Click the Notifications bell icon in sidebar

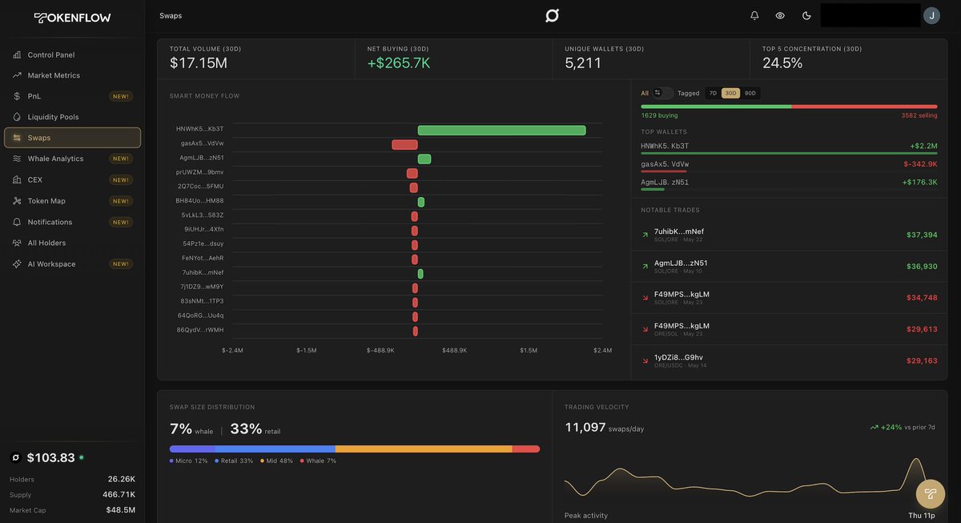click(x=17, y=222)
